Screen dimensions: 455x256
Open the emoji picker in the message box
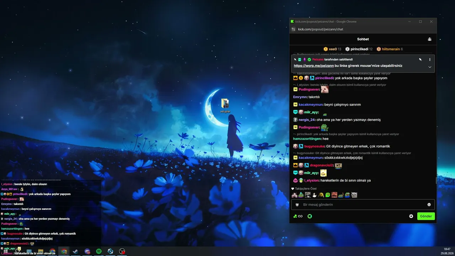429,205
